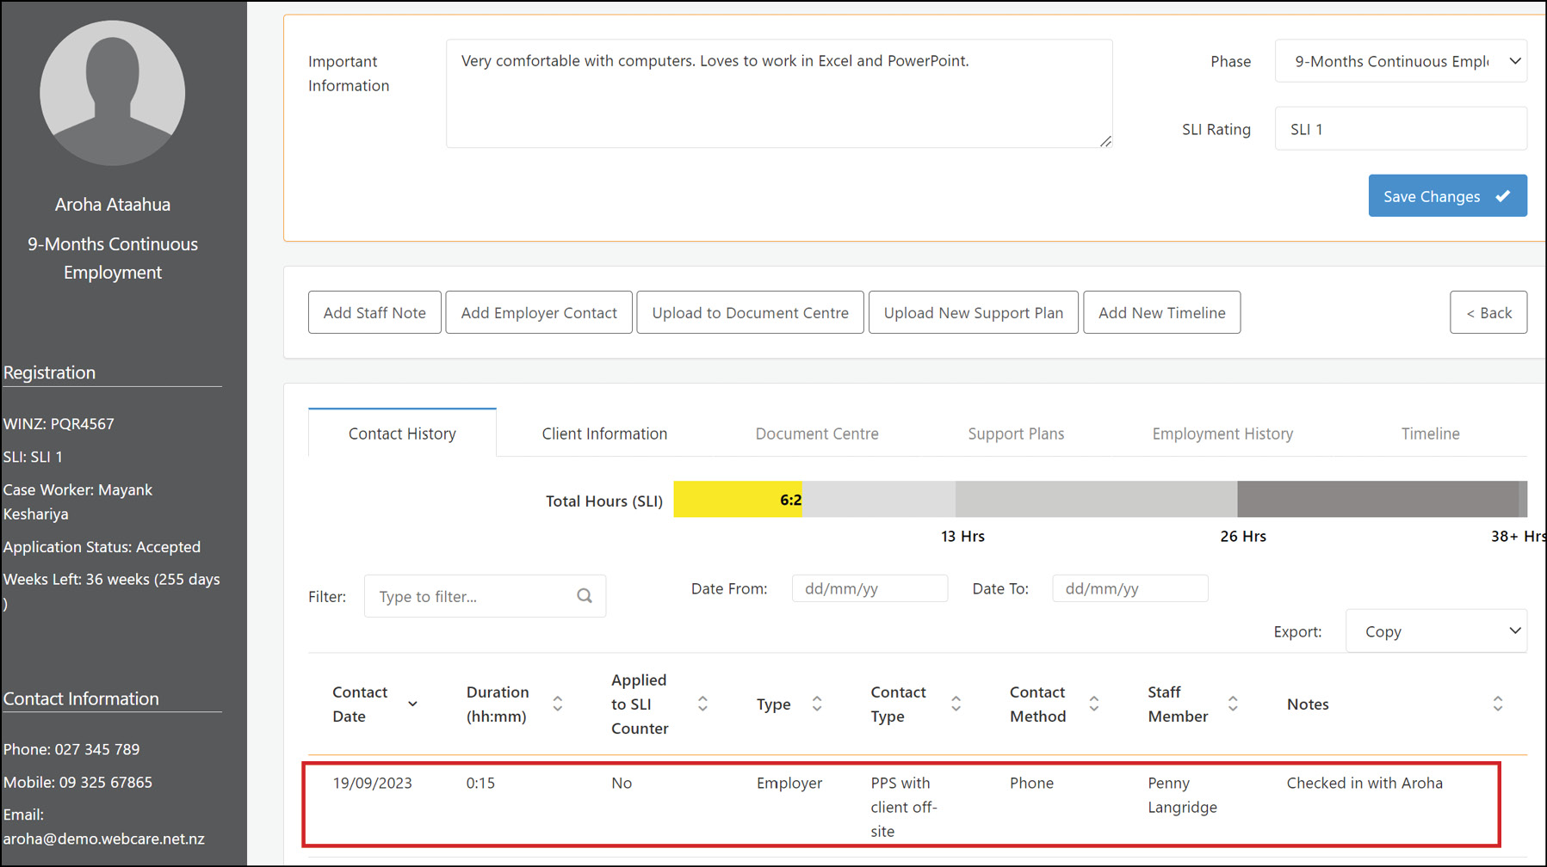Click the Checked in with Aroha note
Screen dimensions: 1547x867
[x=1364, y=783]
